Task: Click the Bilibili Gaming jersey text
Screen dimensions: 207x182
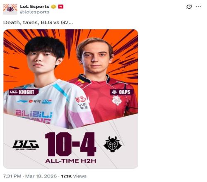Action: pos(34,117)
